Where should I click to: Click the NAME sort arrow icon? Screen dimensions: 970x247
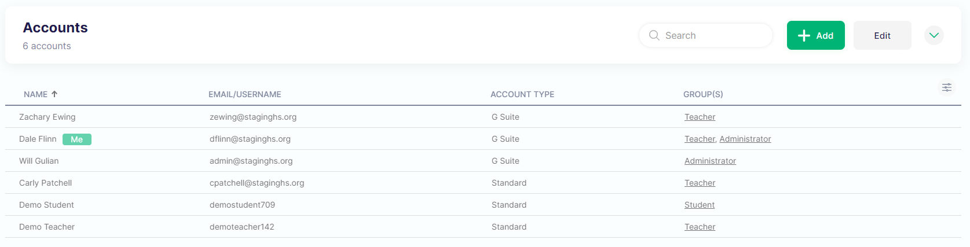54,94
